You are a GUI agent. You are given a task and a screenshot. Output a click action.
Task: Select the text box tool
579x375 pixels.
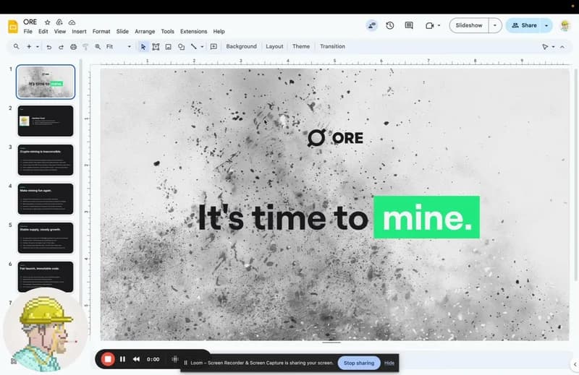pyautogui.click(x=156, y=46)
